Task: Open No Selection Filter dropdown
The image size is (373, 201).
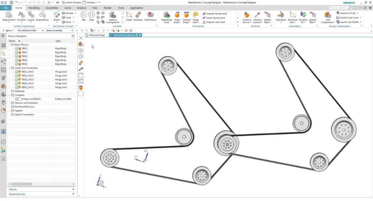Action: pos(31,31)
